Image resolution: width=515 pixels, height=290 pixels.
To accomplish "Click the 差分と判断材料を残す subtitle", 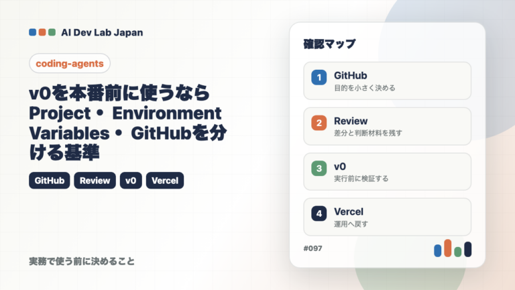I will pyautogui.click(x=368, y=133).
